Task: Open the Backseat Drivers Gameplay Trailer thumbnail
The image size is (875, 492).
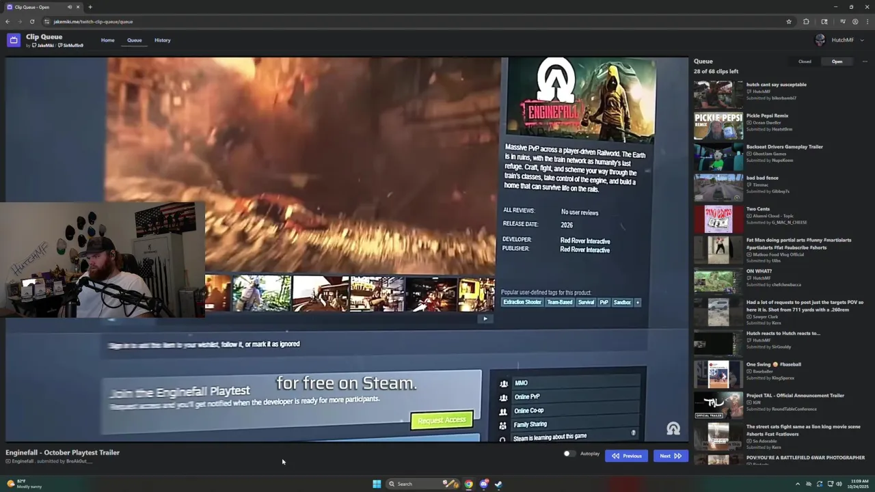Action: (x=718, y=157)
